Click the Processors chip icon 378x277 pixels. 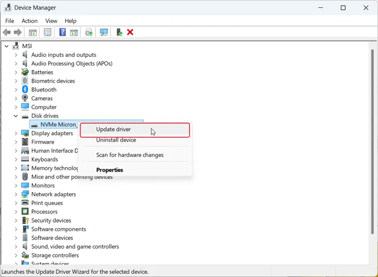[x=25, y=211]
